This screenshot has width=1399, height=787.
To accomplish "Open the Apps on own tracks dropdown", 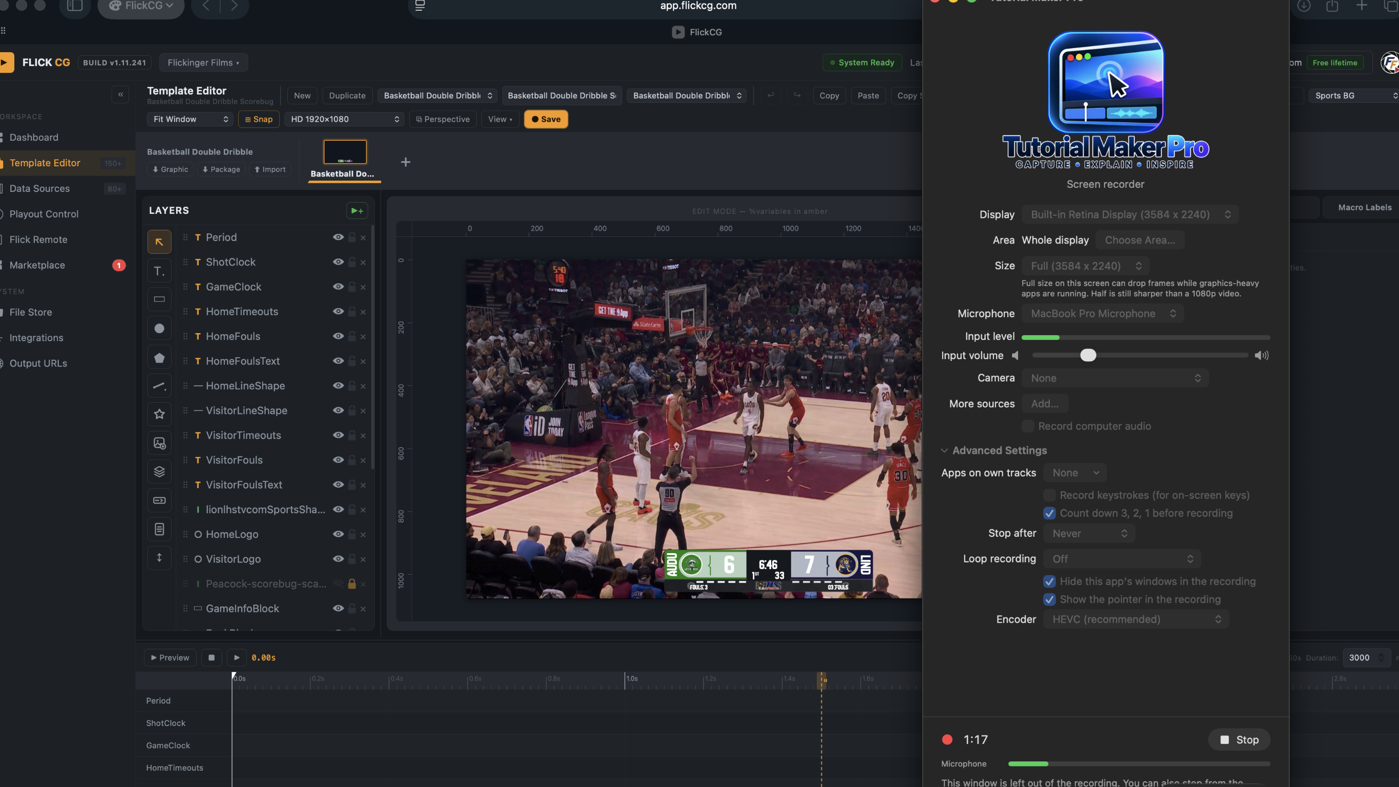I will tap(1075, 473).
